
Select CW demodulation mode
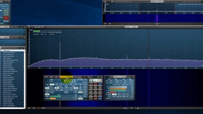coord(66,85)
